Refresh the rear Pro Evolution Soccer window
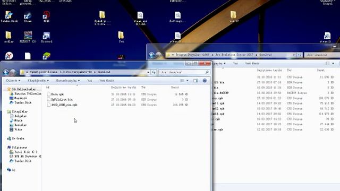This screenshot has width=340, height=191. click(300, 55)
